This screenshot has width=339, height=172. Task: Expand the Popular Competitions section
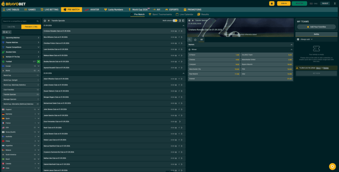click(21, 47)
